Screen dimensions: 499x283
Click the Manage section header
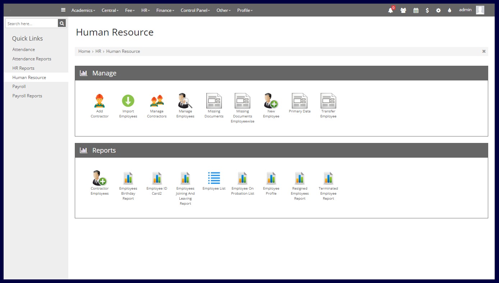281,73
